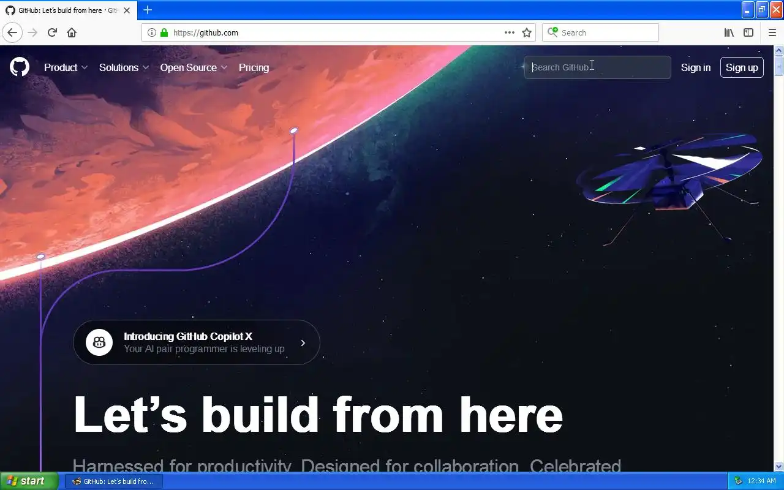
Task: Expand the Solutions dropdown menu
Action: (124, 67)
